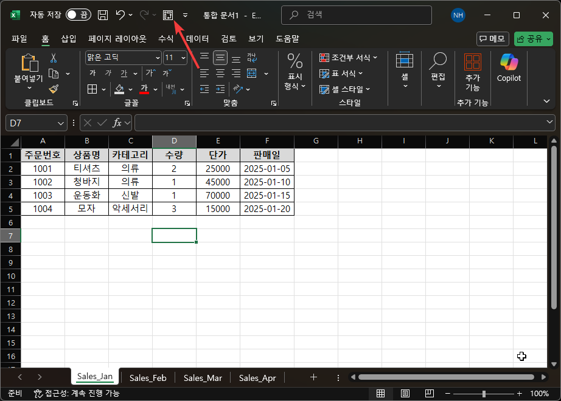This screenshot has height=401, width=561.
Task: Click the Format Painter brush icon
Action: coord(54,89)
